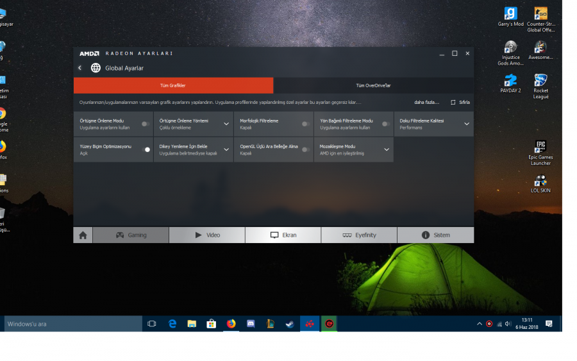This screenshot has width=577, height=361.
Task: Open Task View from the taskbar
Action: 151,324
